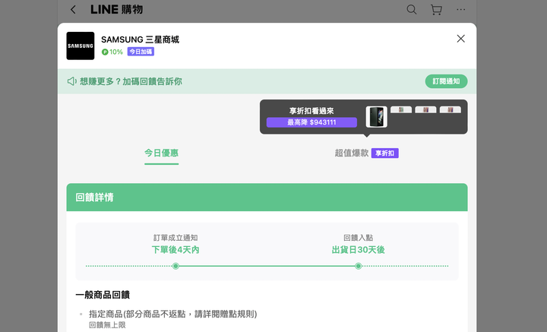Open the third small product thumbnail in tooltip
Viewport: 547px width, 332px height.
click(x=425, y=110)
